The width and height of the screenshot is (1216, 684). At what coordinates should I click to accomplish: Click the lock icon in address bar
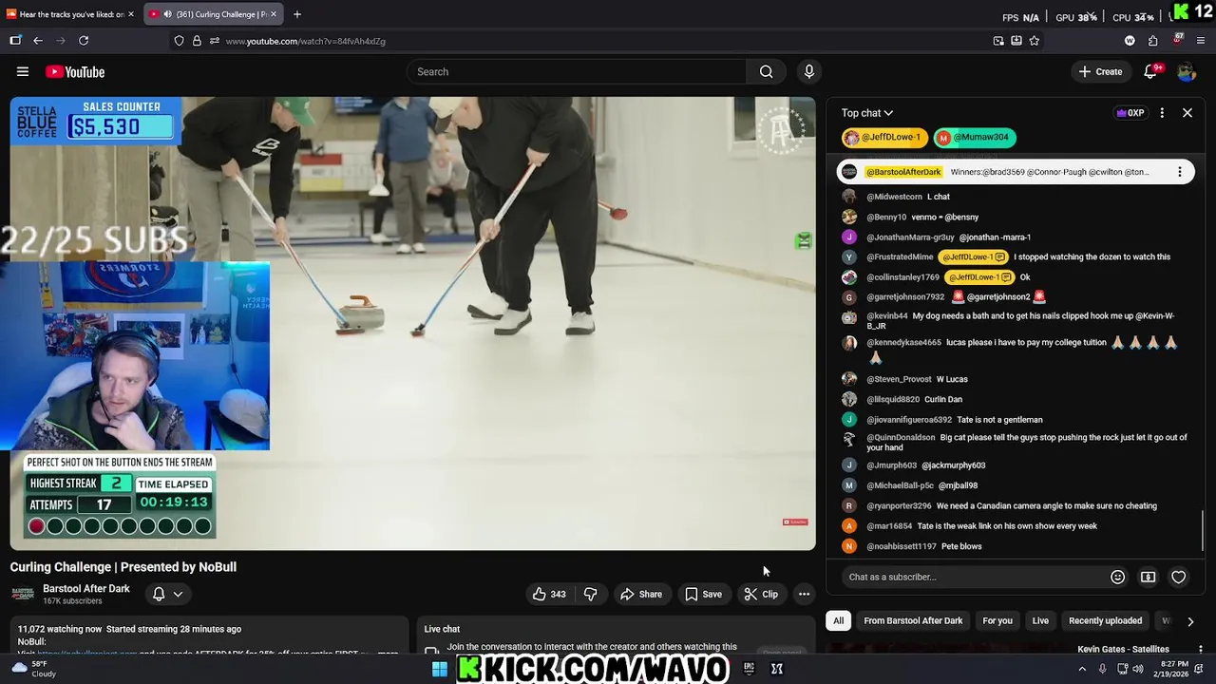point(197,41)
